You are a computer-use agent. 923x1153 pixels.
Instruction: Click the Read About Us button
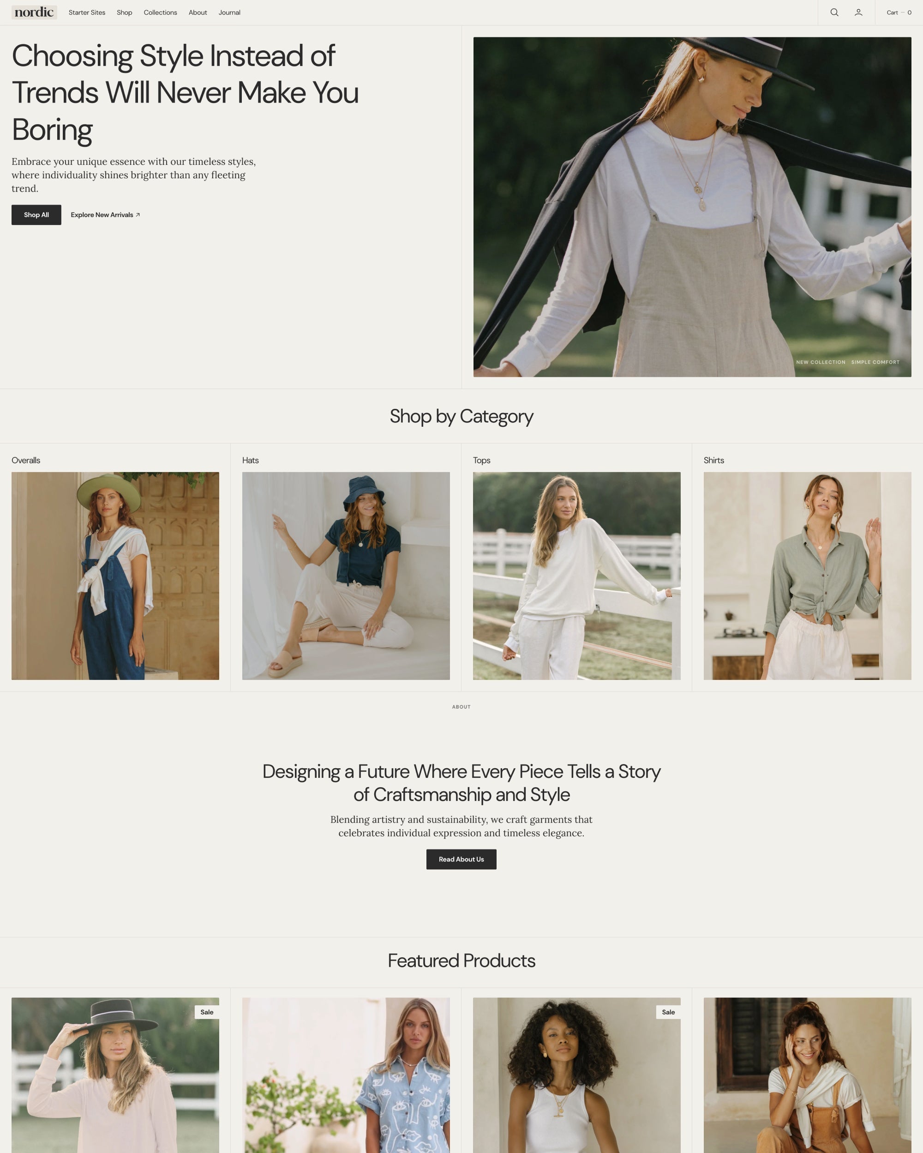click(x=461, y=859)
